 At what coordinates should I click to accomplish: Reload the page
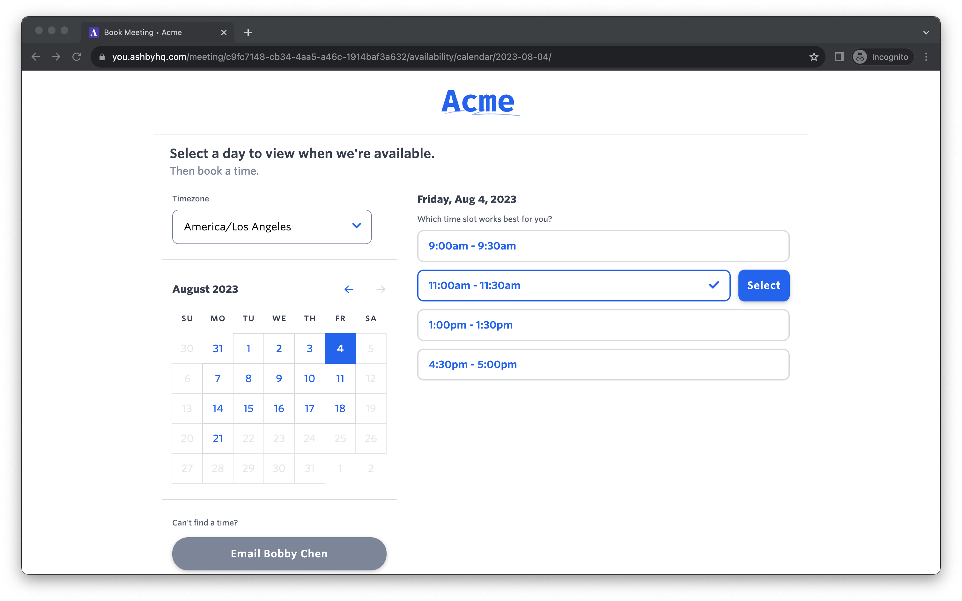(77, 57)
